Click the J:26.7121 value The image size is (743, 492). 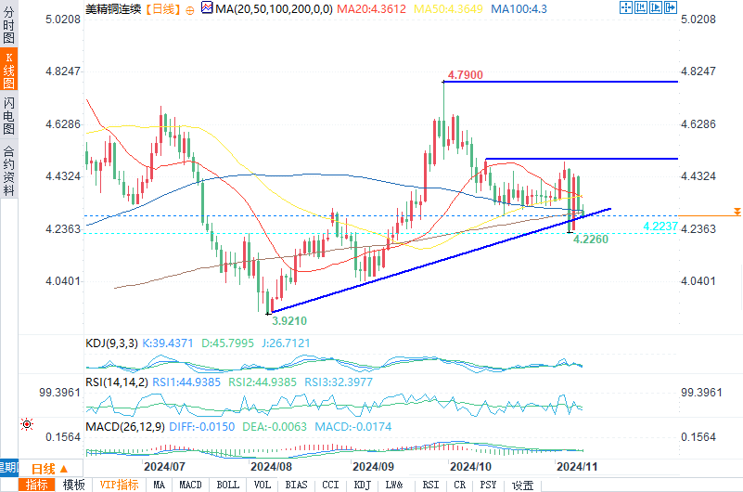pos(286,343)
